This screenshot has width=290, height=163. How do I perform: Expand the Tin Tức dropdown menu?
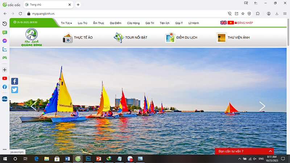(66, 23)
